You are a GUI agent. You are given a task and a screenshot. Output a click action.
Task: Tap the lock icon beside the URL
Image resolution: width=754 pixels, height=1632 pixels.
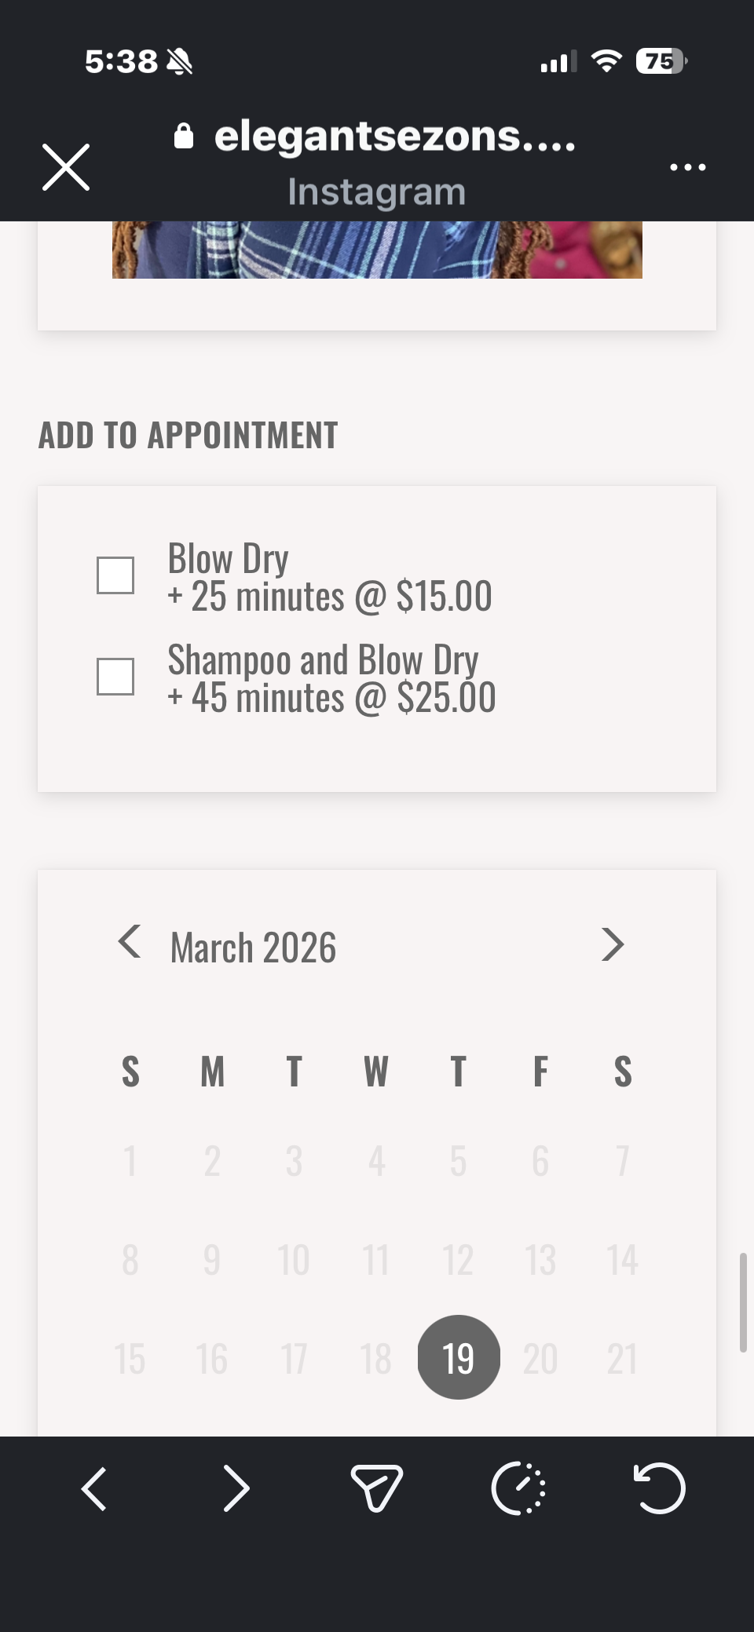coord(184,137)
